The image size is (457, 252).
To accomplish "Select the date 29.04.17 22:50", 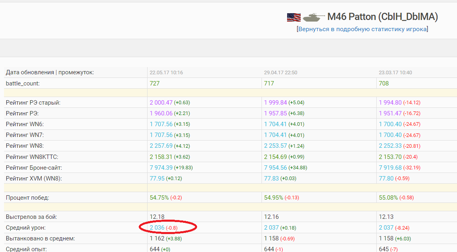I will (281, 72).
